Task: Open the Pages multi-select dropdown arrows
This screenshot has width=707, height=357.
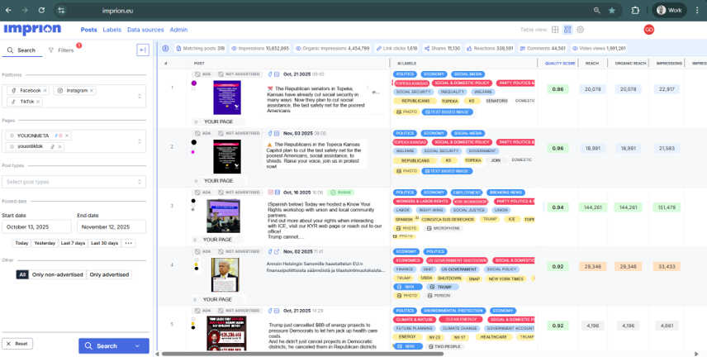Action: coord(140,141)
